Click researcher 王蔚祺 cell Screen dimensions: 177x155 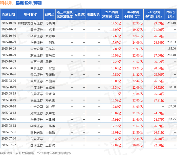50,145
